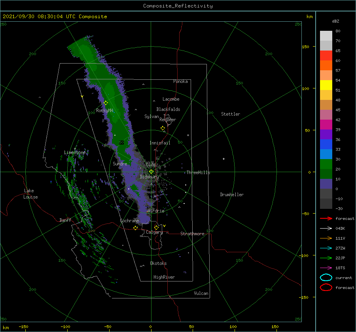Click the Innisfail city label
The width and height of the screenshot is (356, 332).
click(160, 143)
